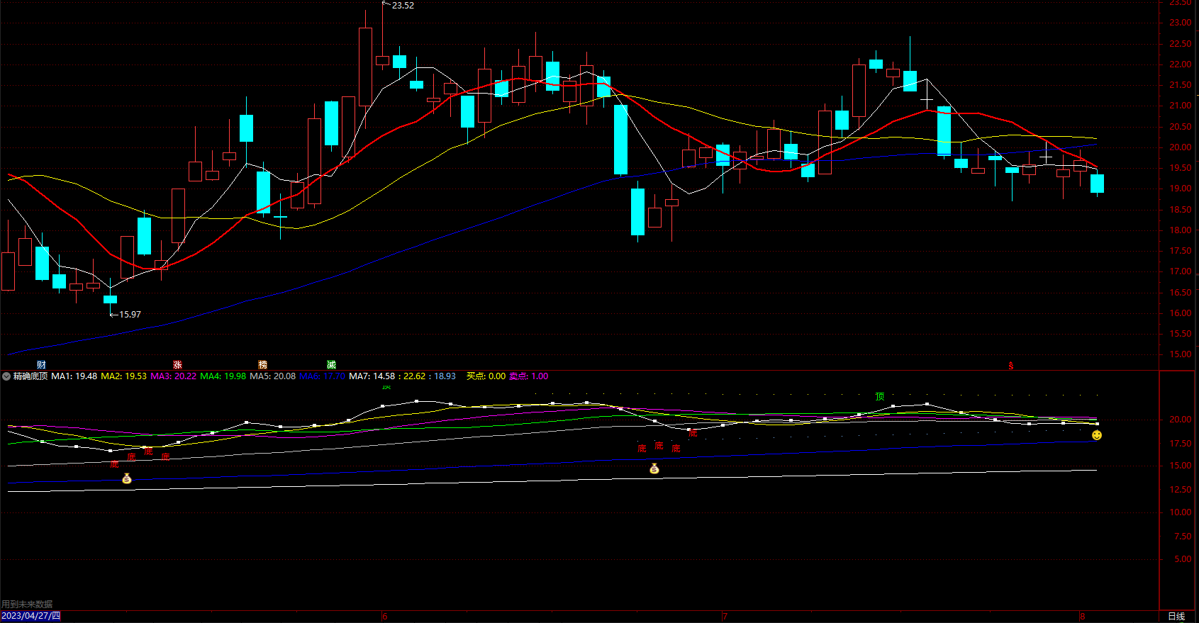1199x623 pixels.
Task: Click the month 6 timeline marker
Action: coord(384,617)
